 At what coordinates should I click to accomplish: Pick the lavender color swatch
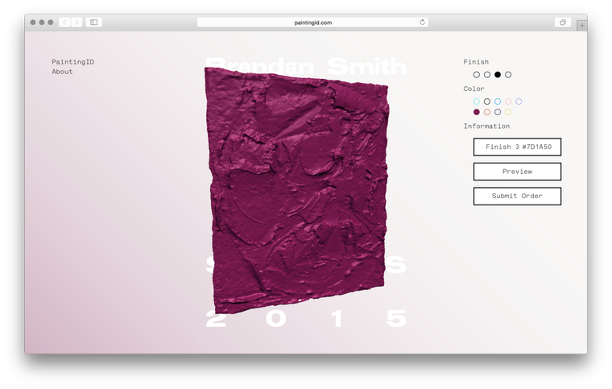[519, 101]
